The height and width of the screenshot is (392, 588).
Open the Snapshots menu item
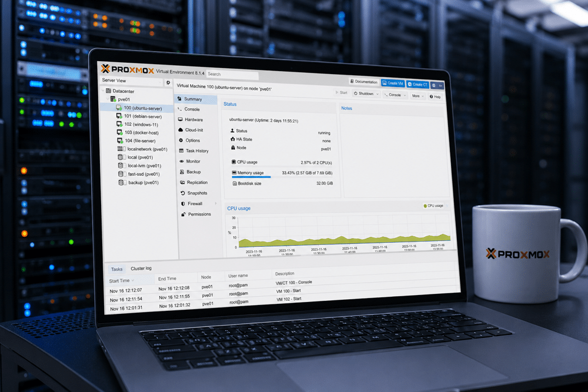click(x=199, y=193)
